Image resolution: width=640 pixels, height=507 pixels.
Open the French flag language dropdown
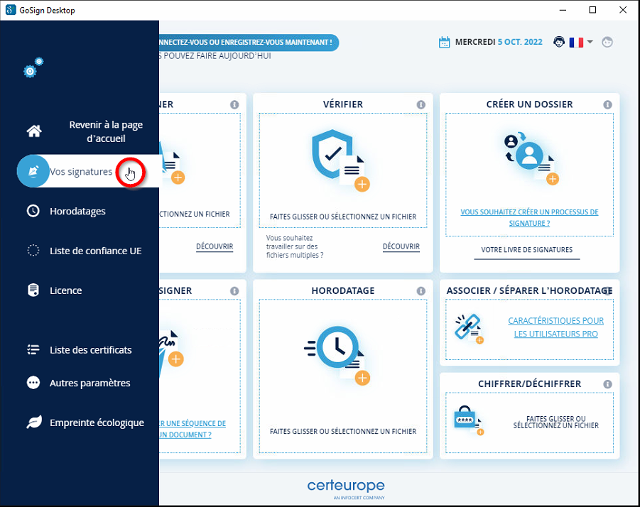click(581, 42)
